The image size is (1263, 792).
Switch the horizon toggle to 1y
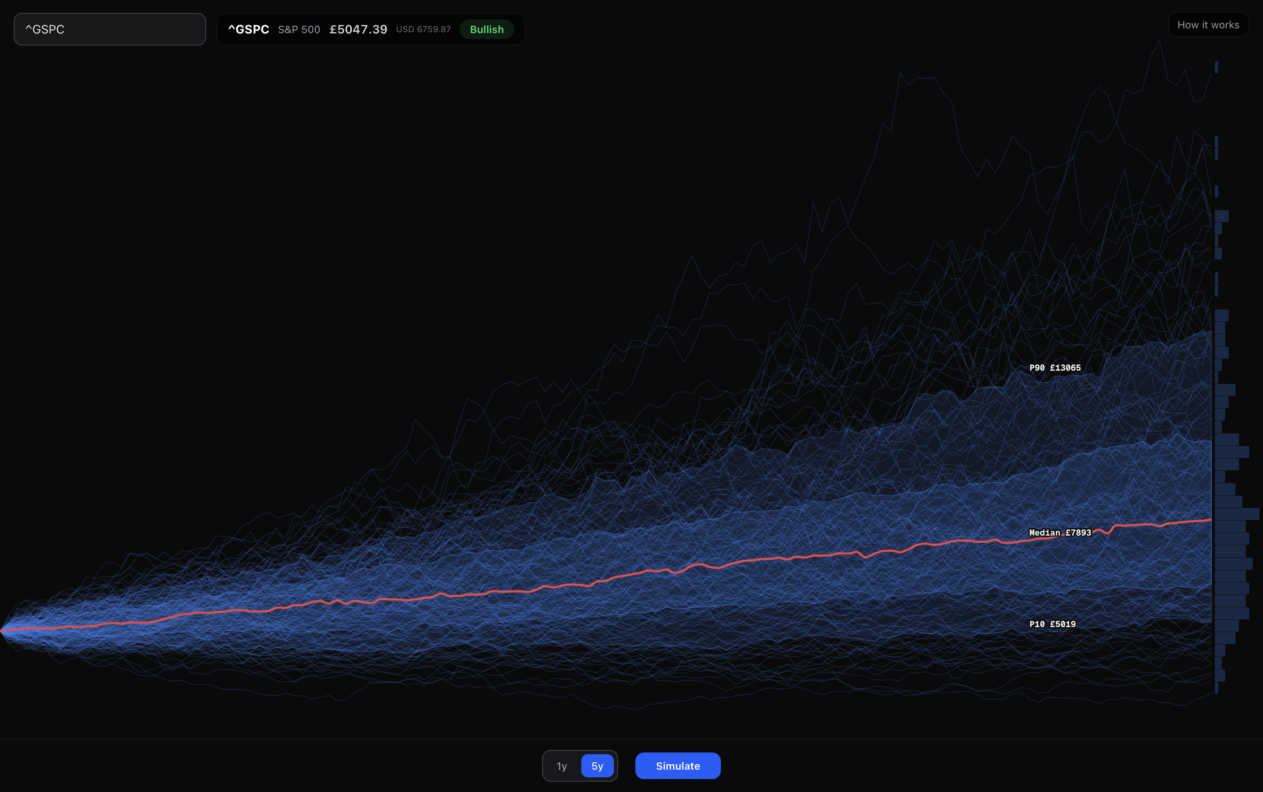pyautogui.click(x=561, y=765)
